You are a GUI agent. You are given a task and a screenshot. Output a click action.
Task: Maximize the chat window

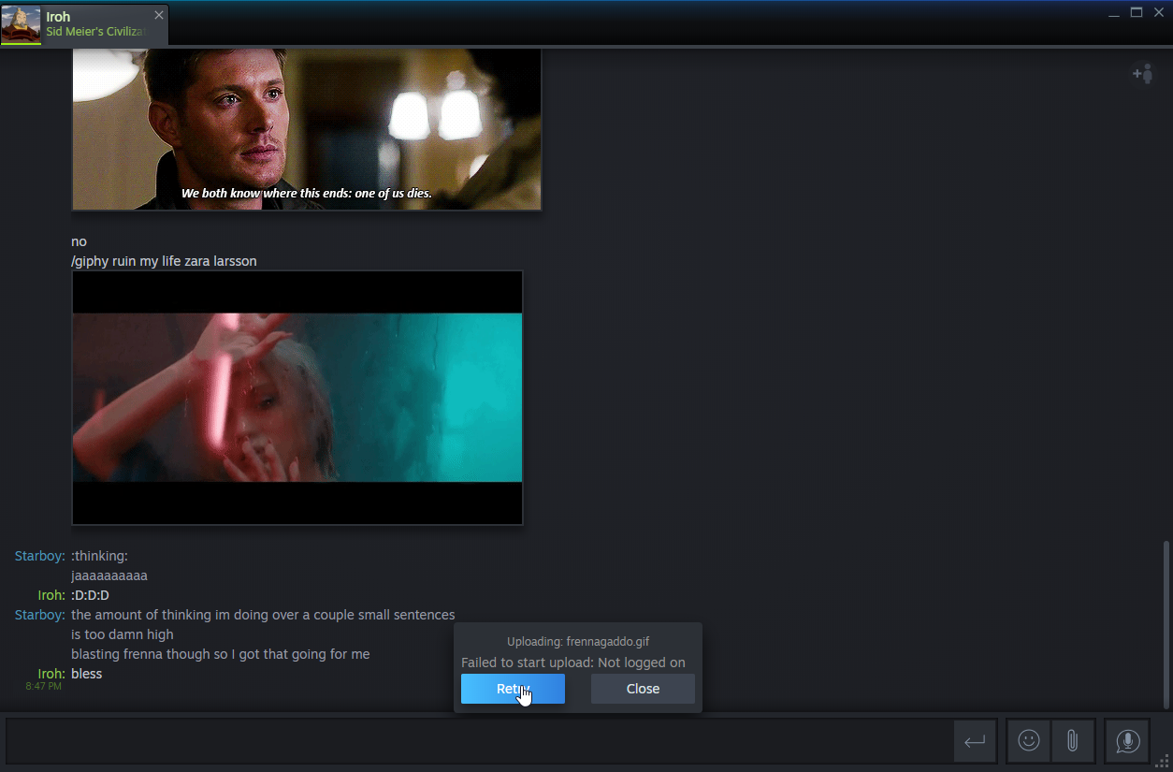(1137, 13)
